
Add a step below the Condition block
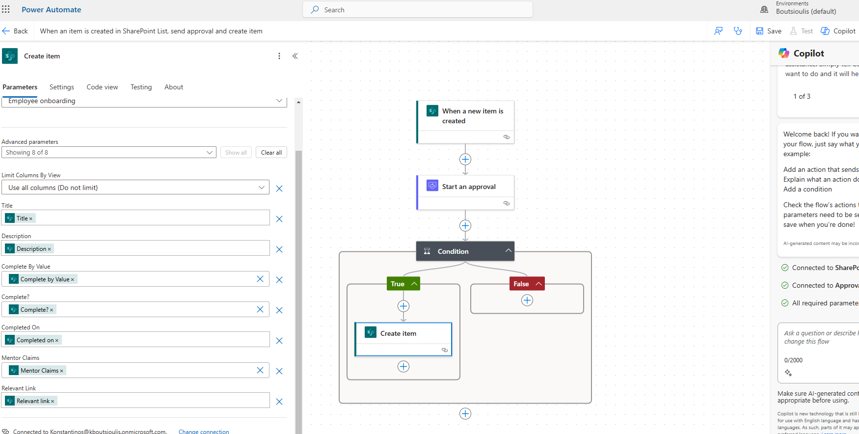click(x=465, y=413)
